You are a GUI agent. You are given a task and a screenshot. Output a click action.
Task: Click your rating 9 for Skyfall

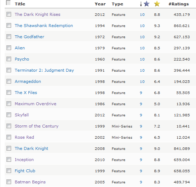click(141, 115)
